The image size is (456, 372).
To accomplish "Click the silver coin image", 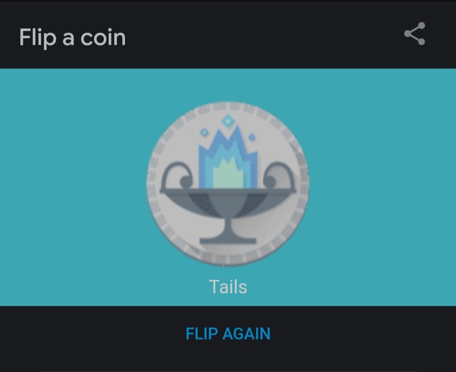I will 228,183.
